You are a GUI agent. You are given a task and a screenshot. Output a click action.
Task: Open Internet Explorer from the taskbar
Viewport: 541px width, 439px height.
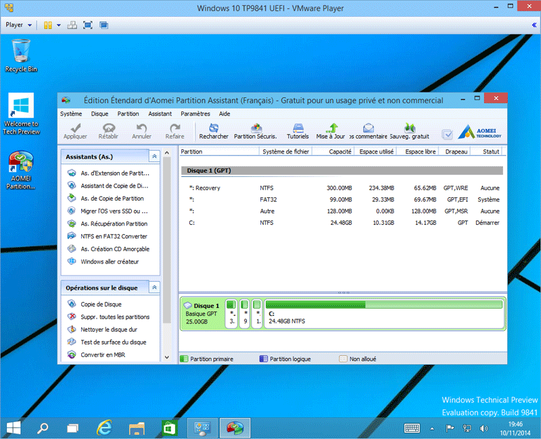(x=104, y=428)
